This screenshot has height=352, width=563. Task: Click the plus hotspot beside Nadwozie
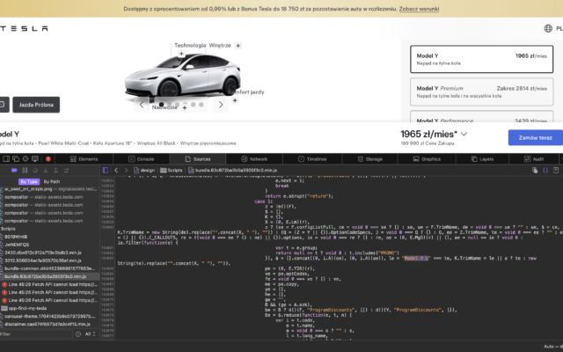185,107
